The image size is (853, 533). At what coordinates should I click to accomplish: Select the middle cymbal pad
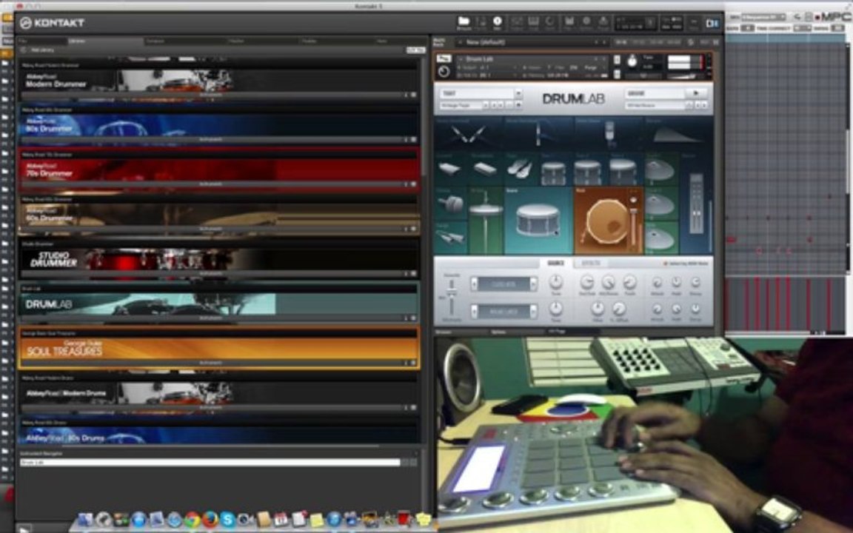tap(660, 204)
